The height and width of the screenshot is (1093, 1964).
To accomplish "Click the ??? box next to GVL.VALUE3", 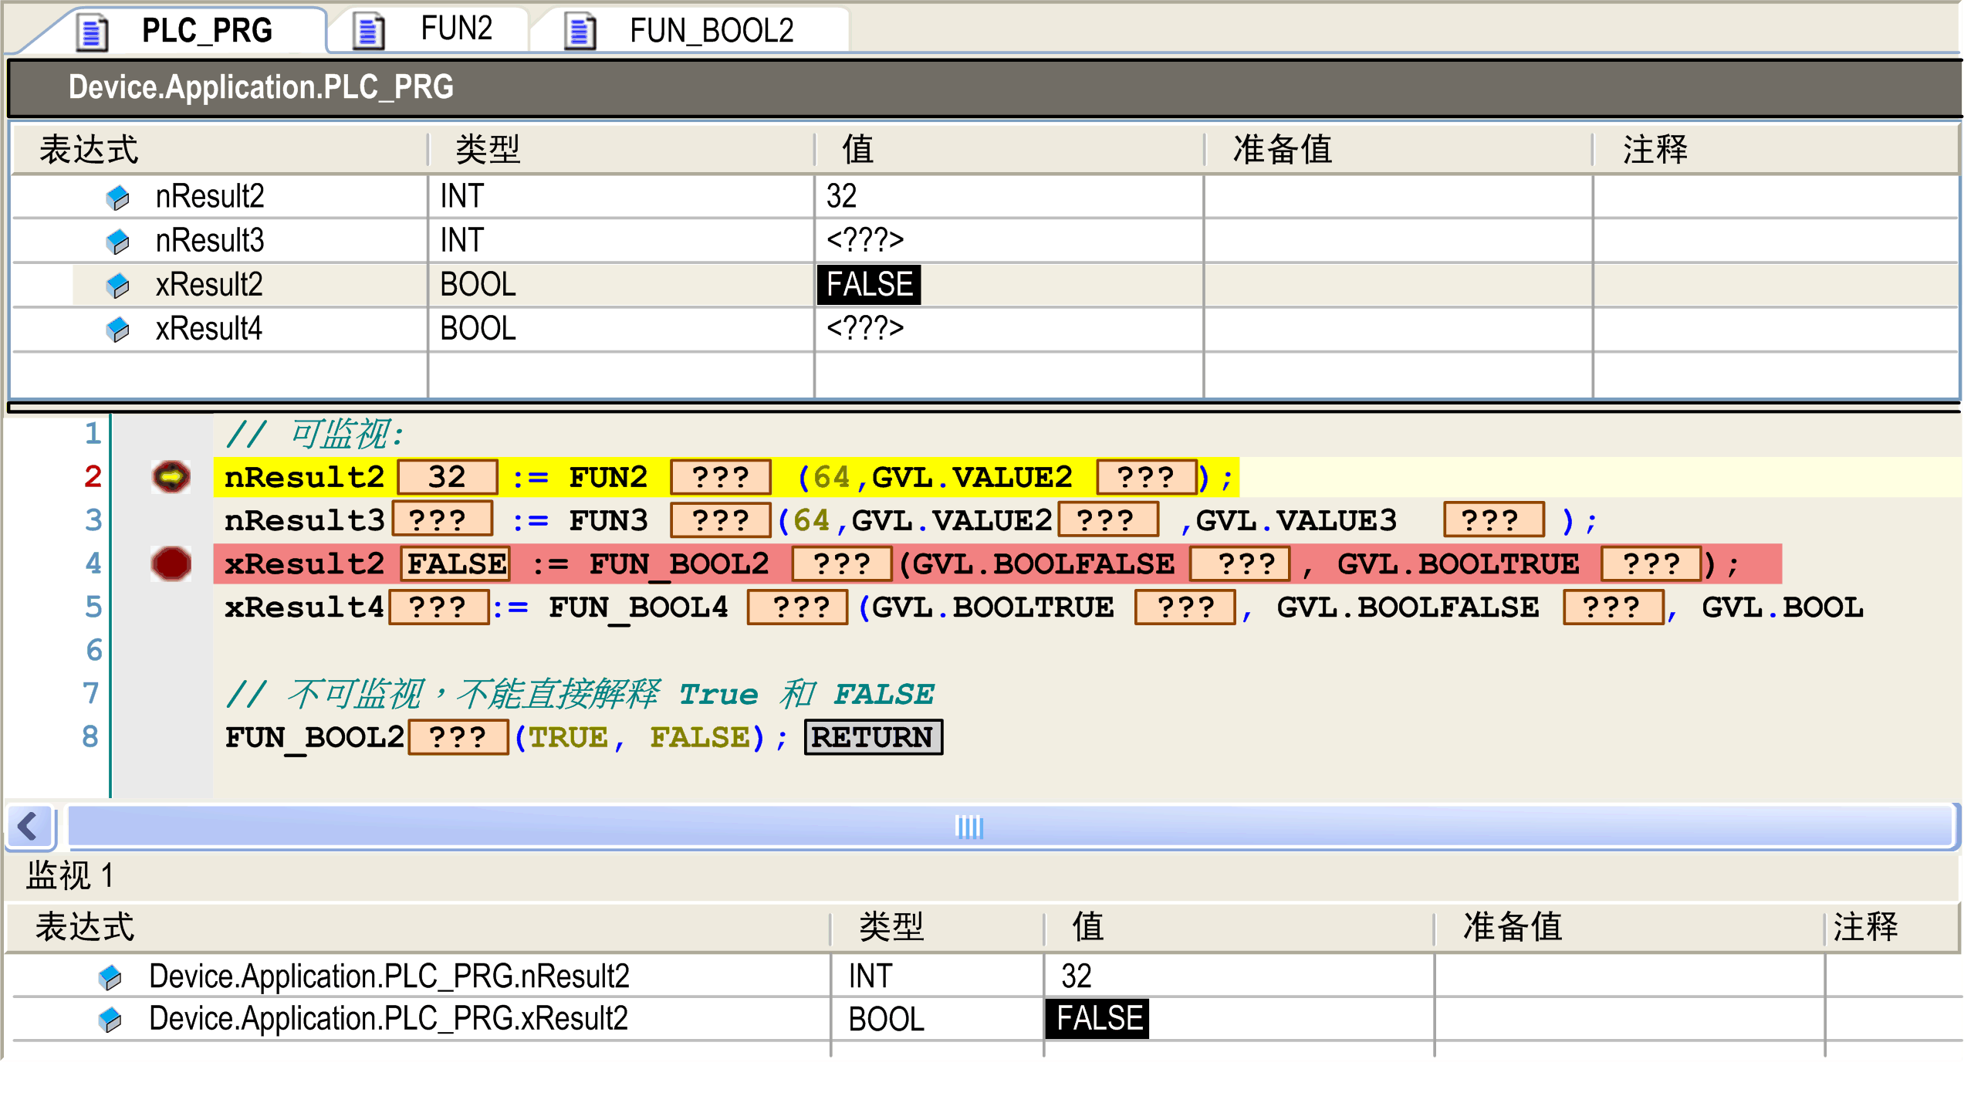I will pos(1492,519).
